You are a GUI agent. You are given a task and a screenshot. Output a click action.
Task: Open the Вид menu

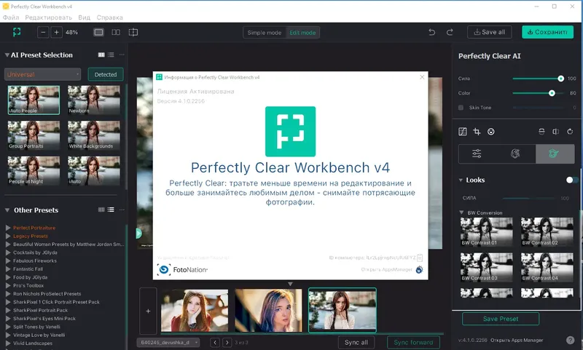point(84,17)
